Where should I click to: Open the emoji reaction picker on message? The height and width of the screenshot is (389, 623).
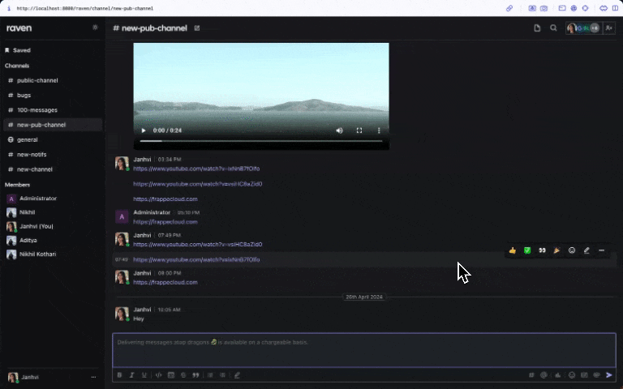pos(571,250)
